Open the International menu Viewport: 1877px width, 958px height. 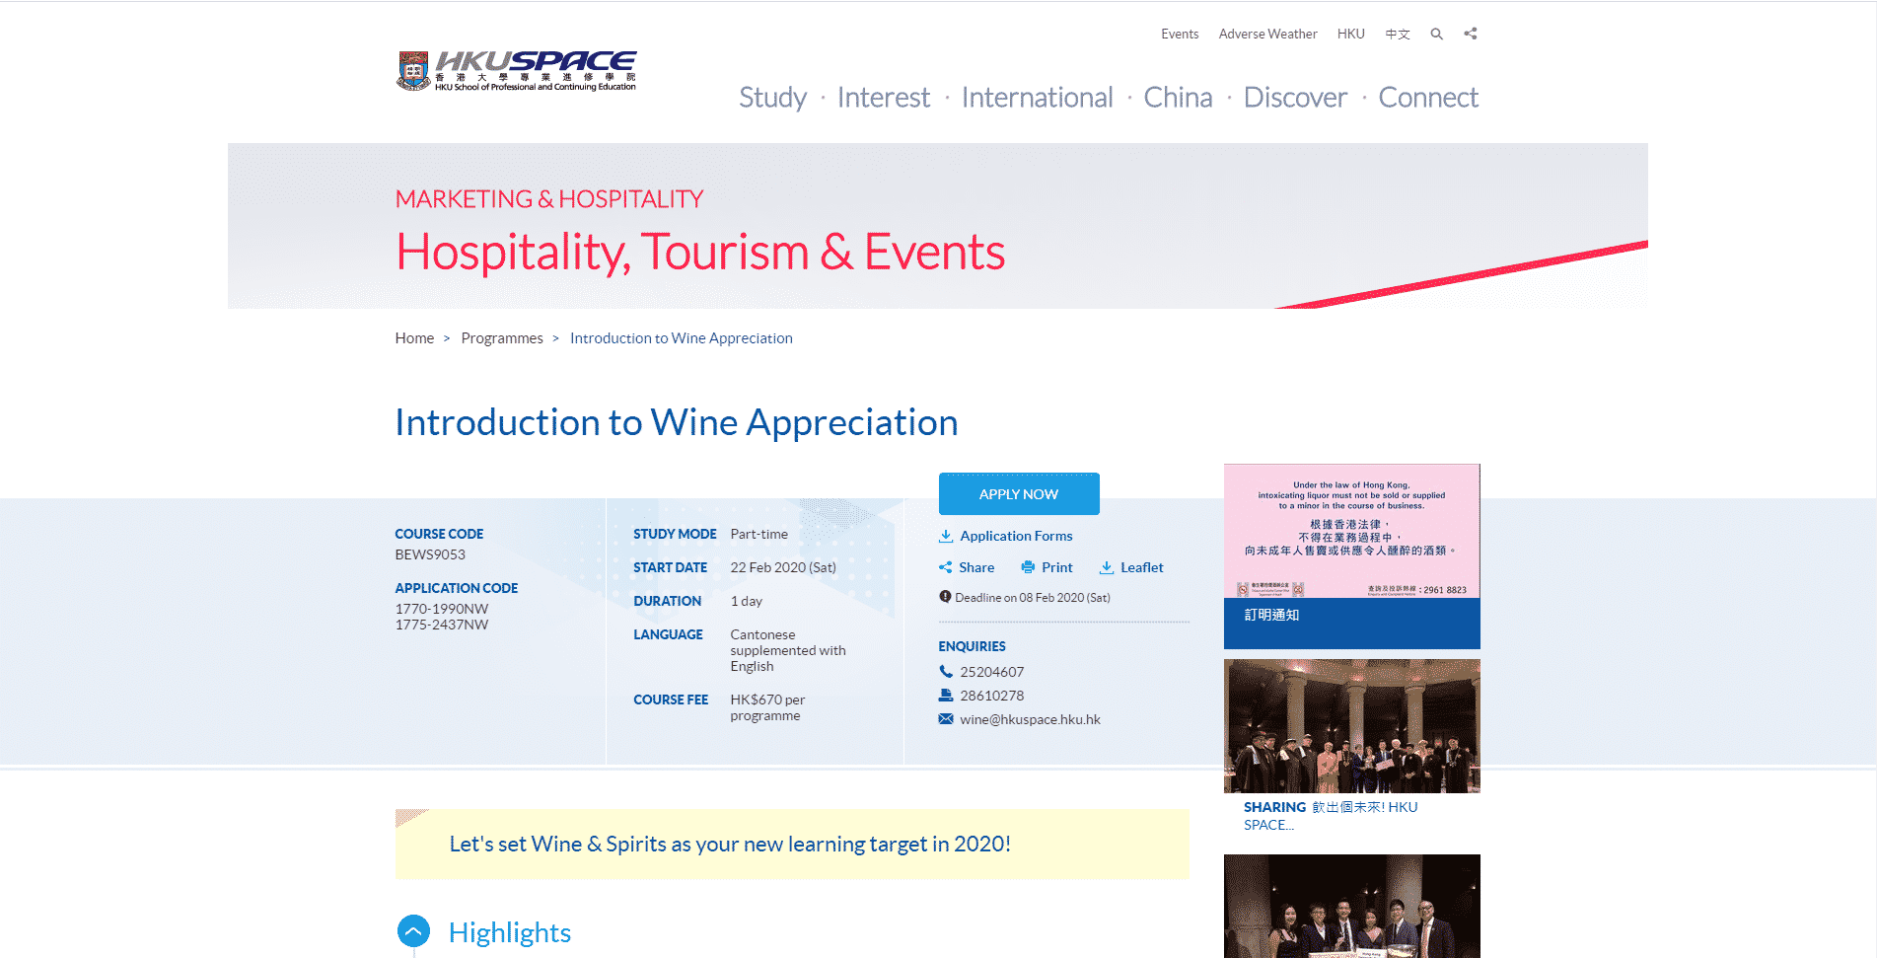click(x=1037, y=98)
